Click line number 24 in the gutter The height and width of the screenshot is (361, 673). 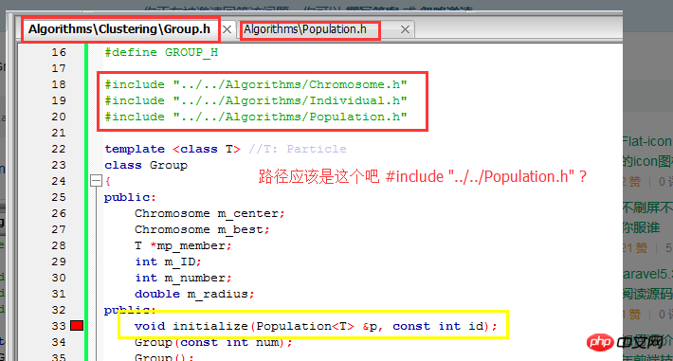pos(59,181)
